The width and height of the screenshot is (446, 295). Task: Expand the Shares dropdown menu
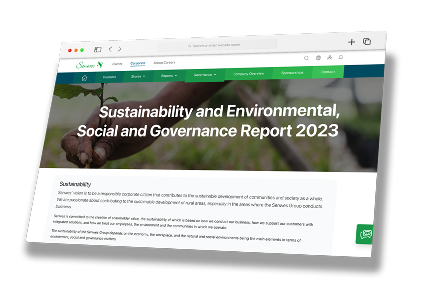pyautogui.click(x=138, y=76)
